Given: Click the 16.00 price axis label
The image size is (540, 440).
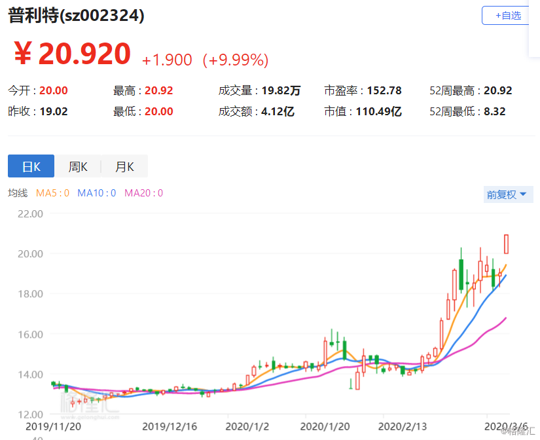Looking at the screenshot, I should 30,335.
